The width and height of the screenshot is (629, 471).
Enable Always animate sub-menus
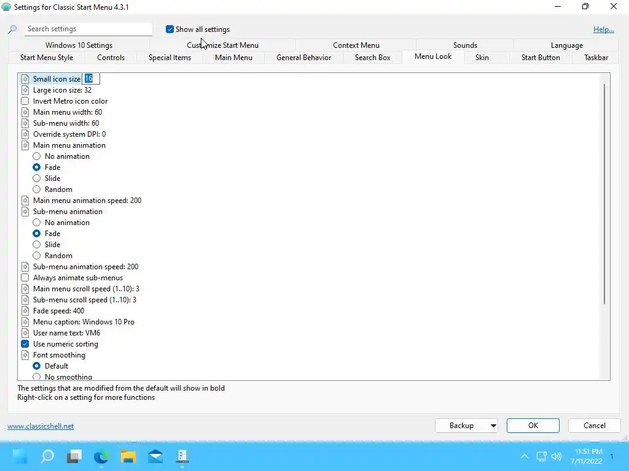(x=25, y=278)
